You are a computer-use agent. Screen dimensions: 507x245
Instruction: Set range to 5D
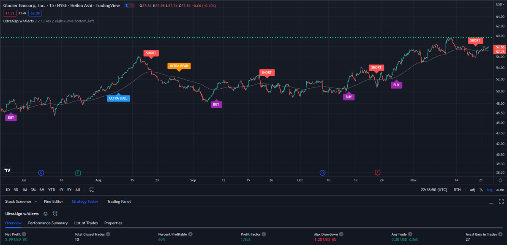[x=16, y=190]
